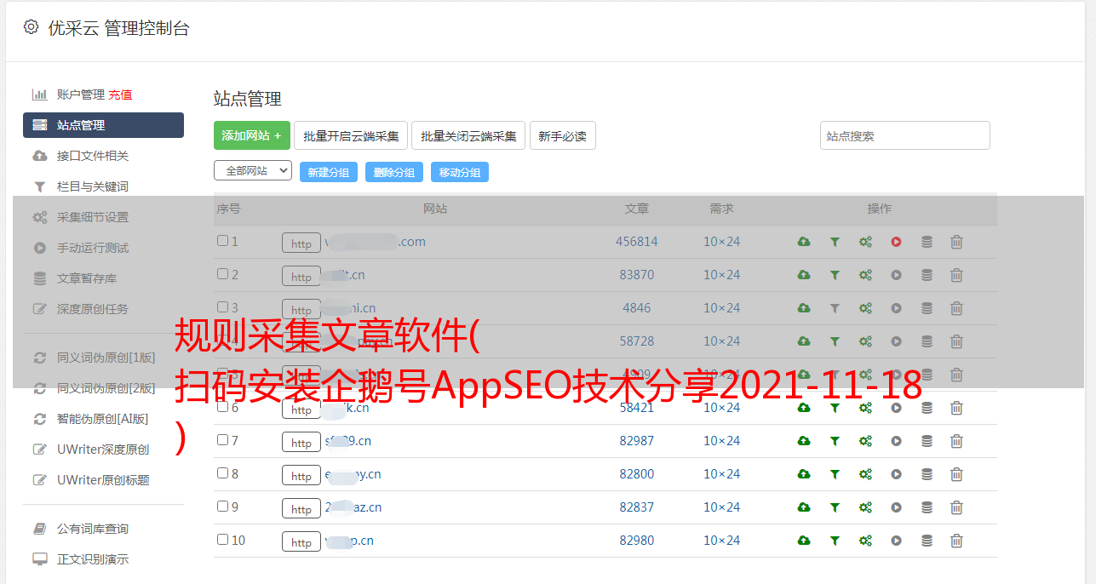Select the checkbox for site row 7
1096x584 pixels.
[x=222, y=440]
